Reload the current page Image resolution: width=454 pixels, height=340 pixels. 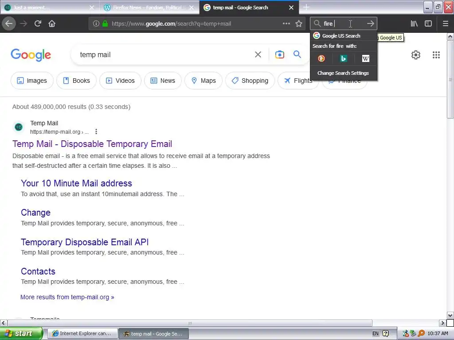pyautogui.click(x=38, y=24)
